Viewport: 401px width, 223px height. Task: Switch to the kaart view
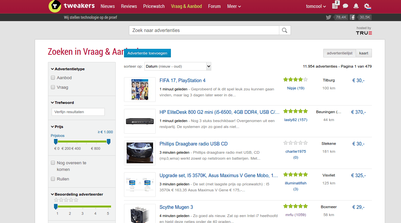coord(364,53)
